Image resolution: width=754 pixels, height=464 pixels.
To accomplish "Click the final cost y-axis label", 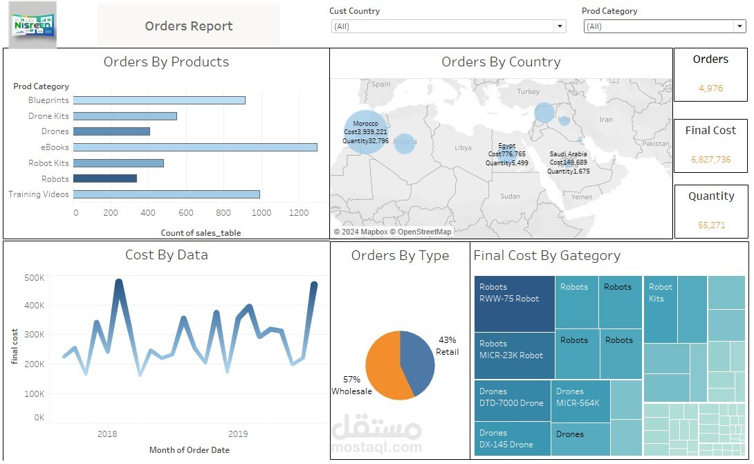I will point(15,346).
